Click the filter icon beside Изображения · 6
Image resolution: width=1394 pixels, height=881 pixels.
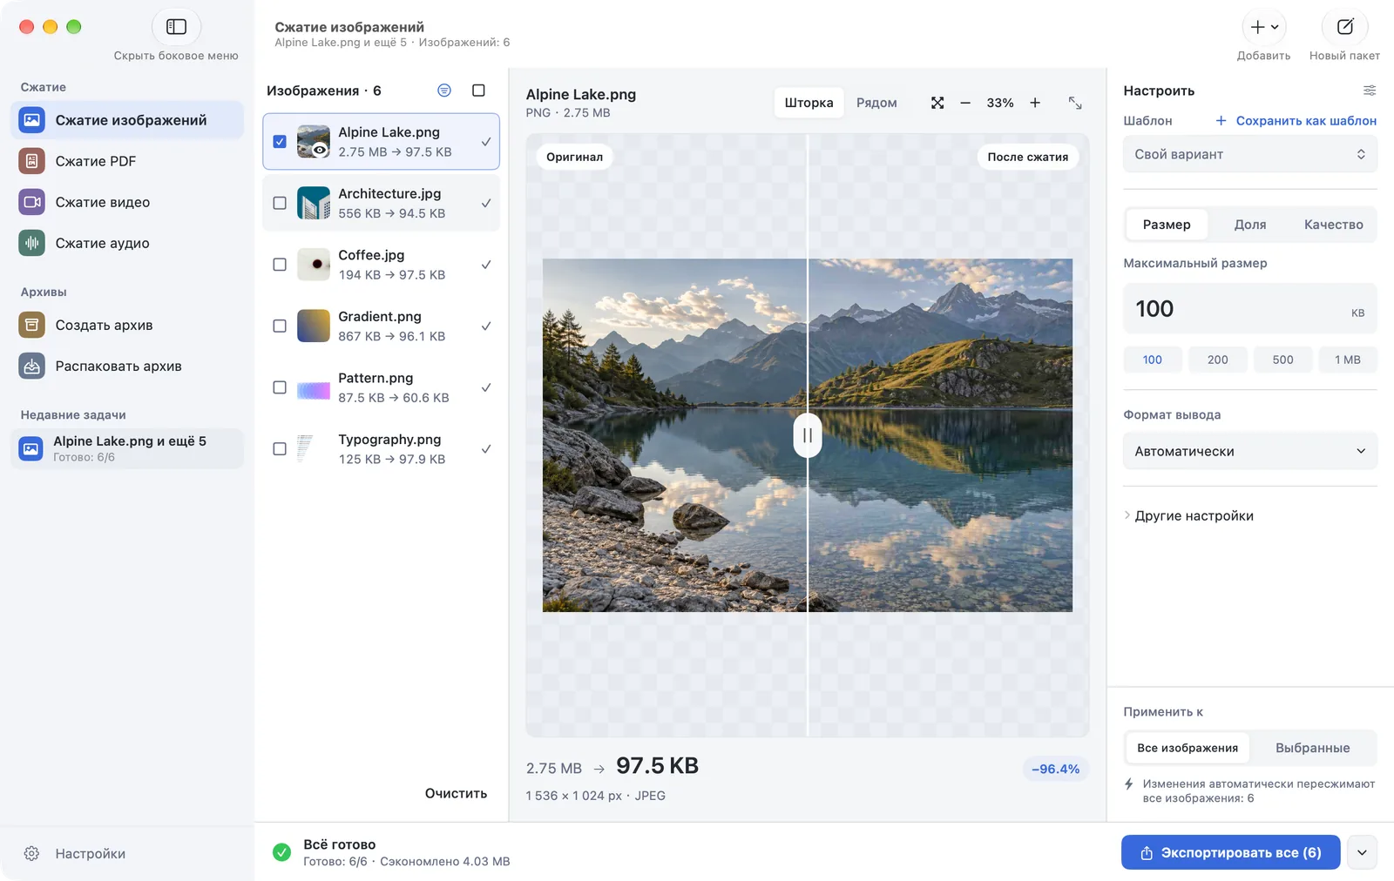444,91
